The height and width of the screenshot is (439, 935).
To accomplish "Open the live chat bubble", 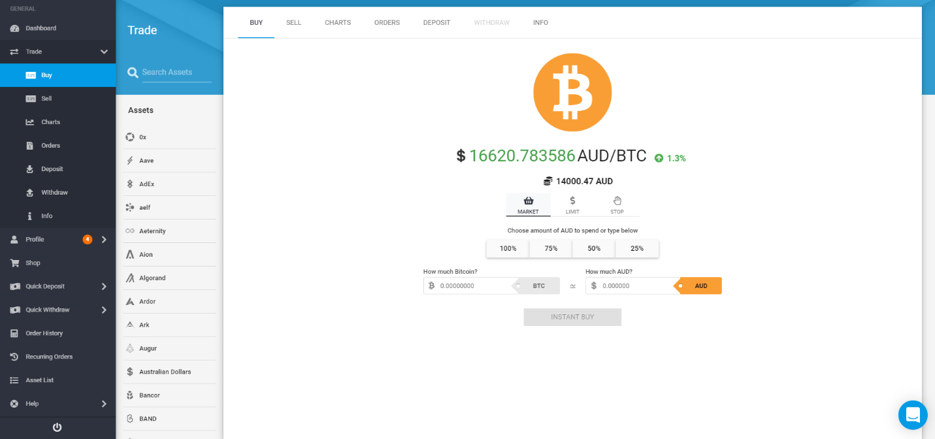I will [x=913, y=415].
